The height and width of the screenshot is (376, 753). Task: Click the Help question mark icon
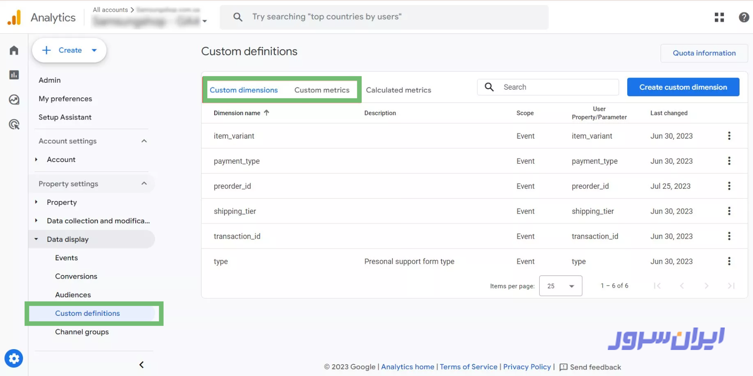(x=743, y=17)
